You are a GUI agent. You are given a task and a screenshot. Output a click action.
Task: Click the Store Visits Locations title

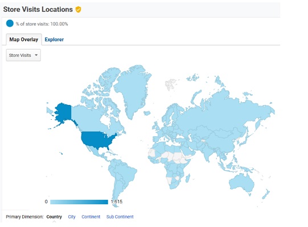click(x=38, y=10)
